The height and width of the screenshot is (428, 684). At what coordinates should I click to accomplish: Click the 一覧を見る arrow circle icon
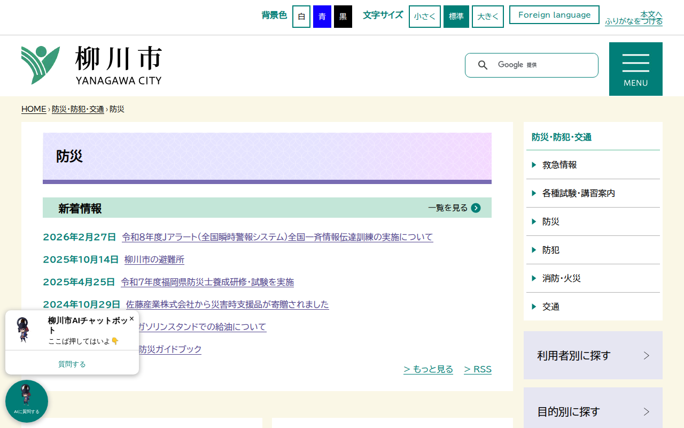tap(476, 208)
